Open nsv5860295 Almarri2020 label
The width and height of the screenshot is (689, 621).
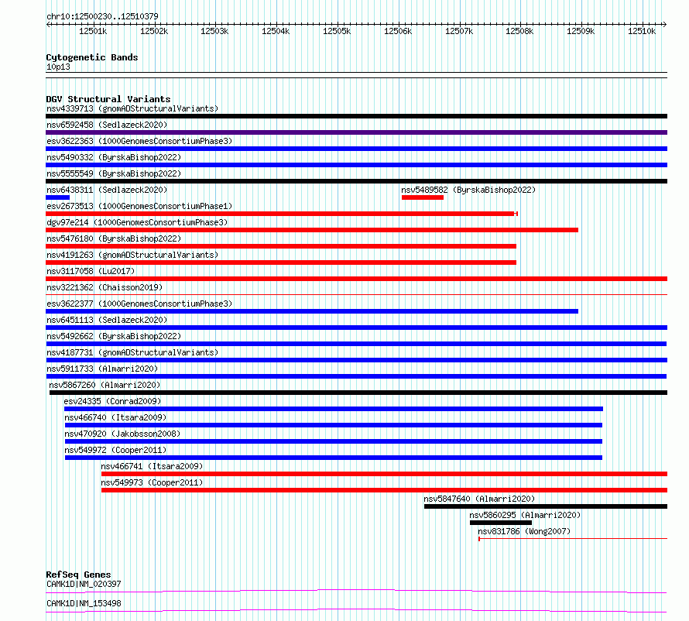tap(525, 515)
